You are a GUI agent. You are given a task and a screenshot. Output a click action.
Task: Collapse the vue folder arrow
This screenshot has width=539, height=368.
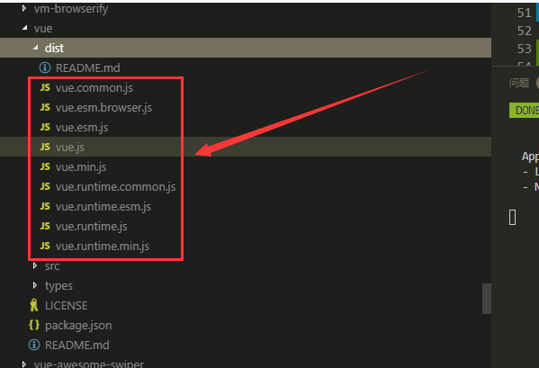[x=24, y=28]
